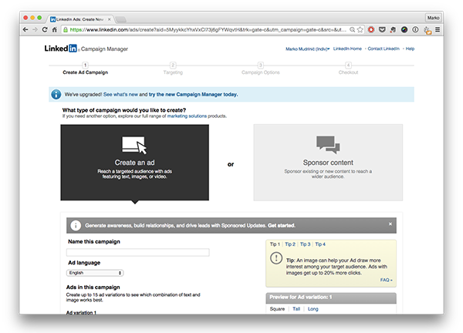Click the zoom magnifier in address bar
463x333 pixels.
click(x=353, y=29)
